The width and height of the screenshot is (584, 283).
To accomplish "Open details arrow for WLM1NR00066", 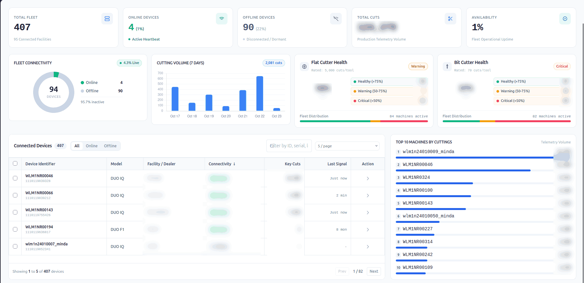I will (x=368, y=196).
